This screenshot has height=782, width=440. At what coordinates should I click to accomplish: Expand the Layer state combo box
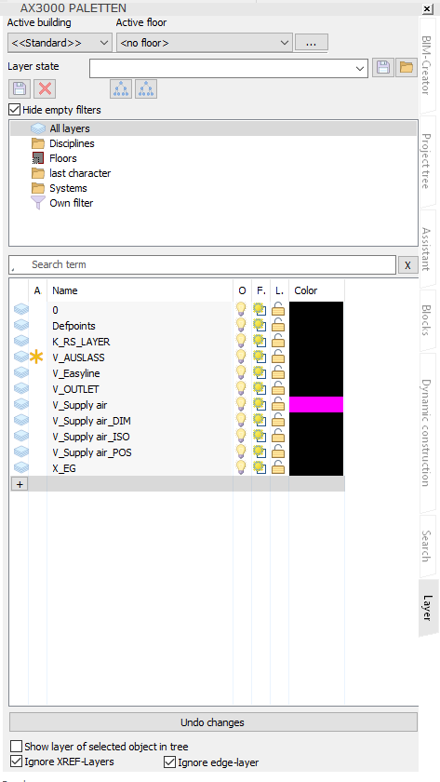pos(229,68)
